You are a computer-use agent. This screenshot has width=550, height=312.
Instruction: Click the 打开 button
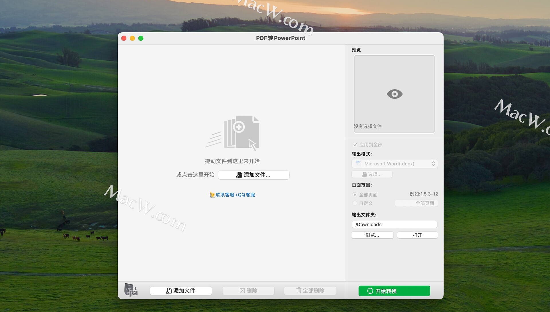(x=417, y=235)
